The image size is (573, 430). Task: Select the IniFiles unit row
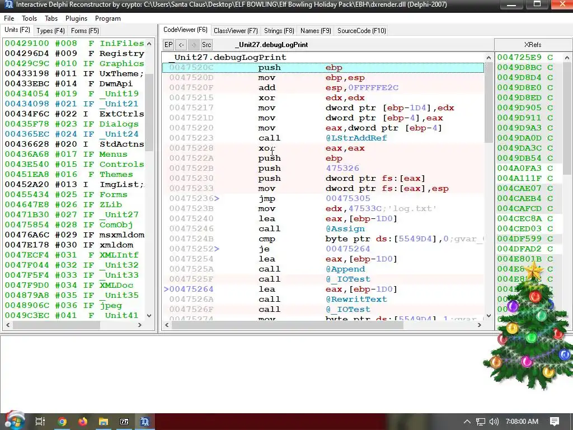[x=74, y=43]
